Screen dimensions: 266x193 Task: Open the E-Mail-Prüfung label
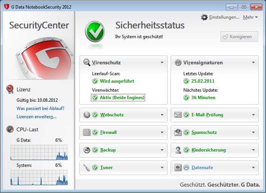[x=207, y=115]
